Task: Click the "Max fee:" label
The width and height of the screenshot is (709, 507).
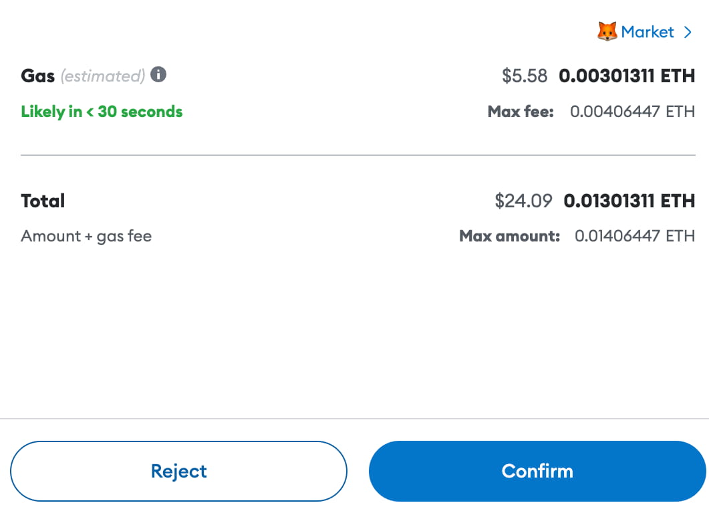Action: [521, 112]
